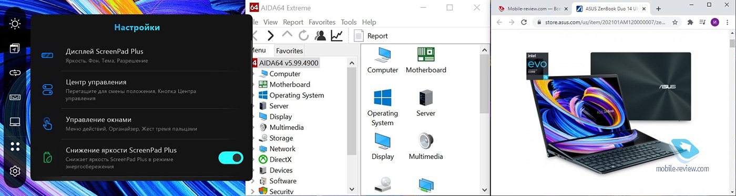Open the Chrome three-dot menu
Image resolution: width=736 pixels, height=196 pixels.
pyautogui.click(x=728, y=23)
